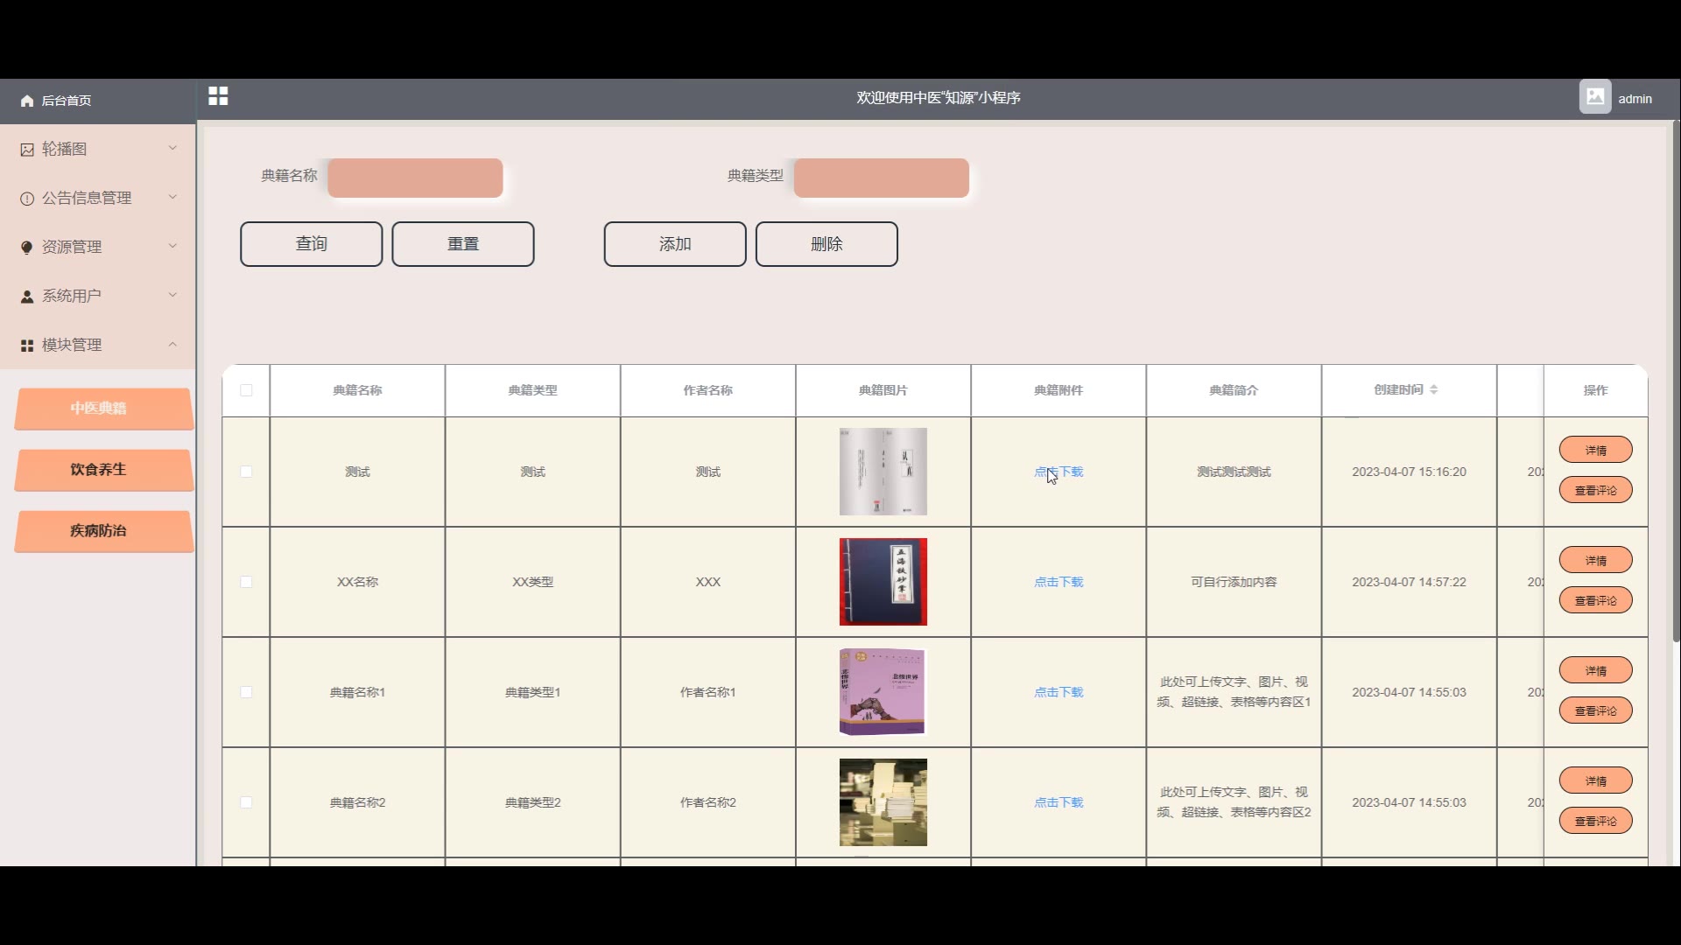Expand the 轮播图 menu chevron
Viewport: 1681px width, 945px height.
point(172,148)
